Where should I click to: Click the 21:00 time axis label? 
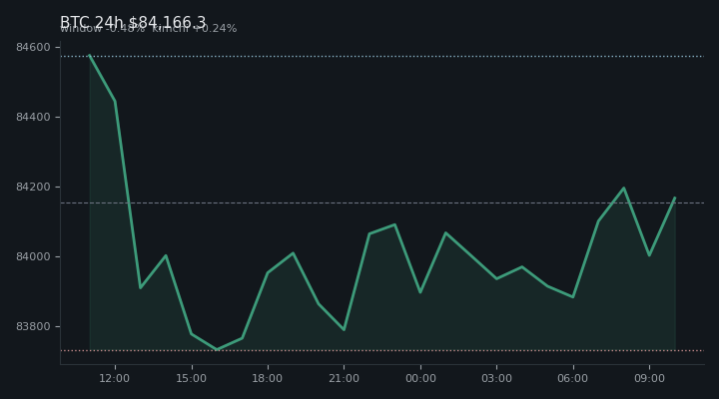(x=344, y=378)
